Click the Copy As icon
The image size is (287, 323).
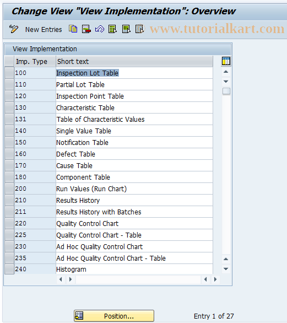(73, 29)
